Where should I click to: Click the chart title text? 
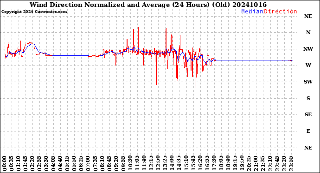click(148, 5)
